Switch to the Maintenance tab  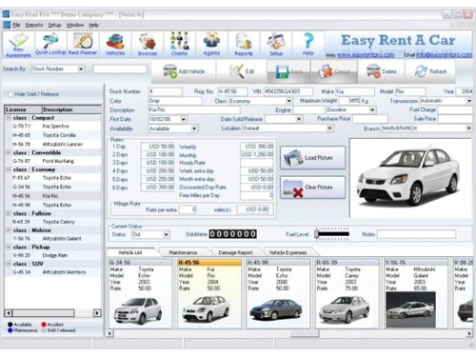(183, 252)
